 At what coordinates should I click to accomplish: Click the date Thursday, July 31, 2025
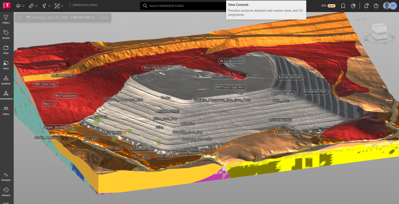coord(49,18)
